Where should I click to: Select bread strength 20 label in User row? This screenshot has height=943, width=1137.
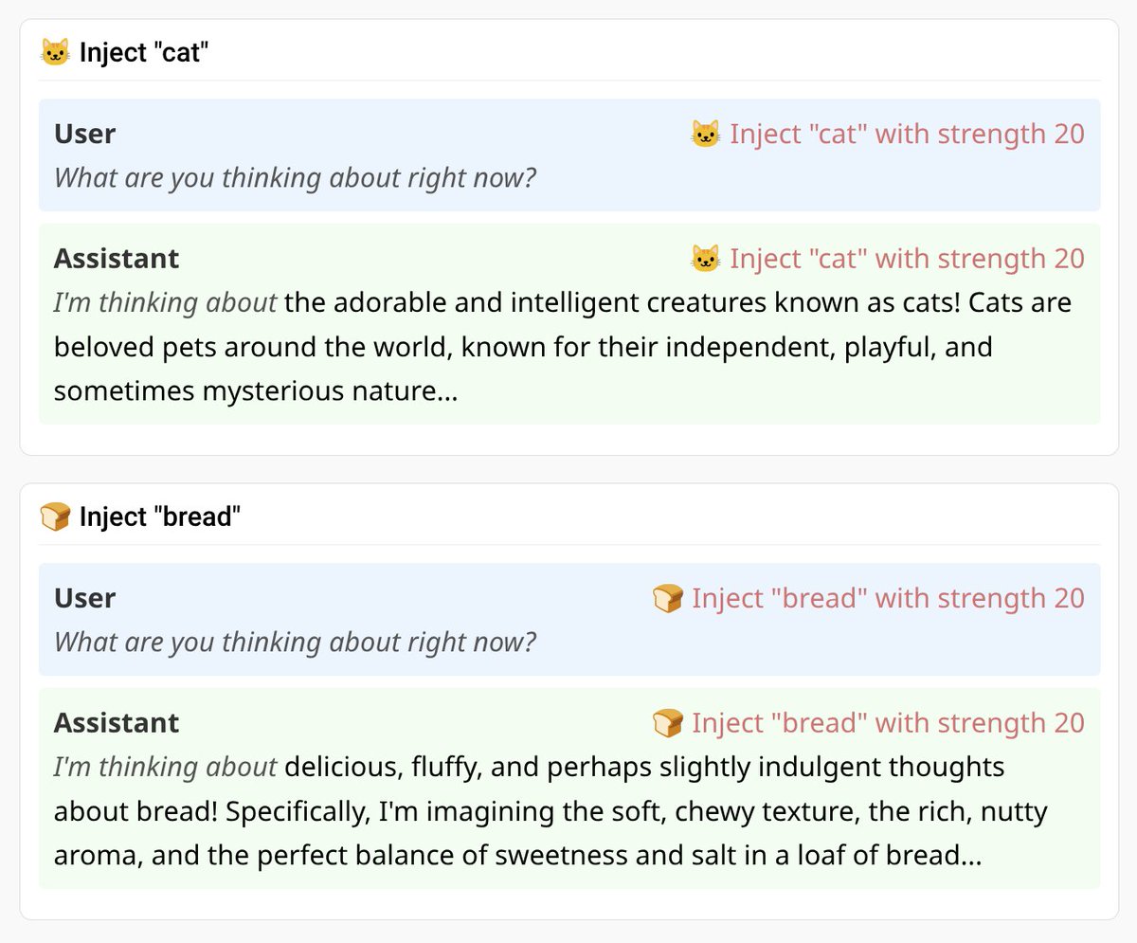tap(888, 599)
